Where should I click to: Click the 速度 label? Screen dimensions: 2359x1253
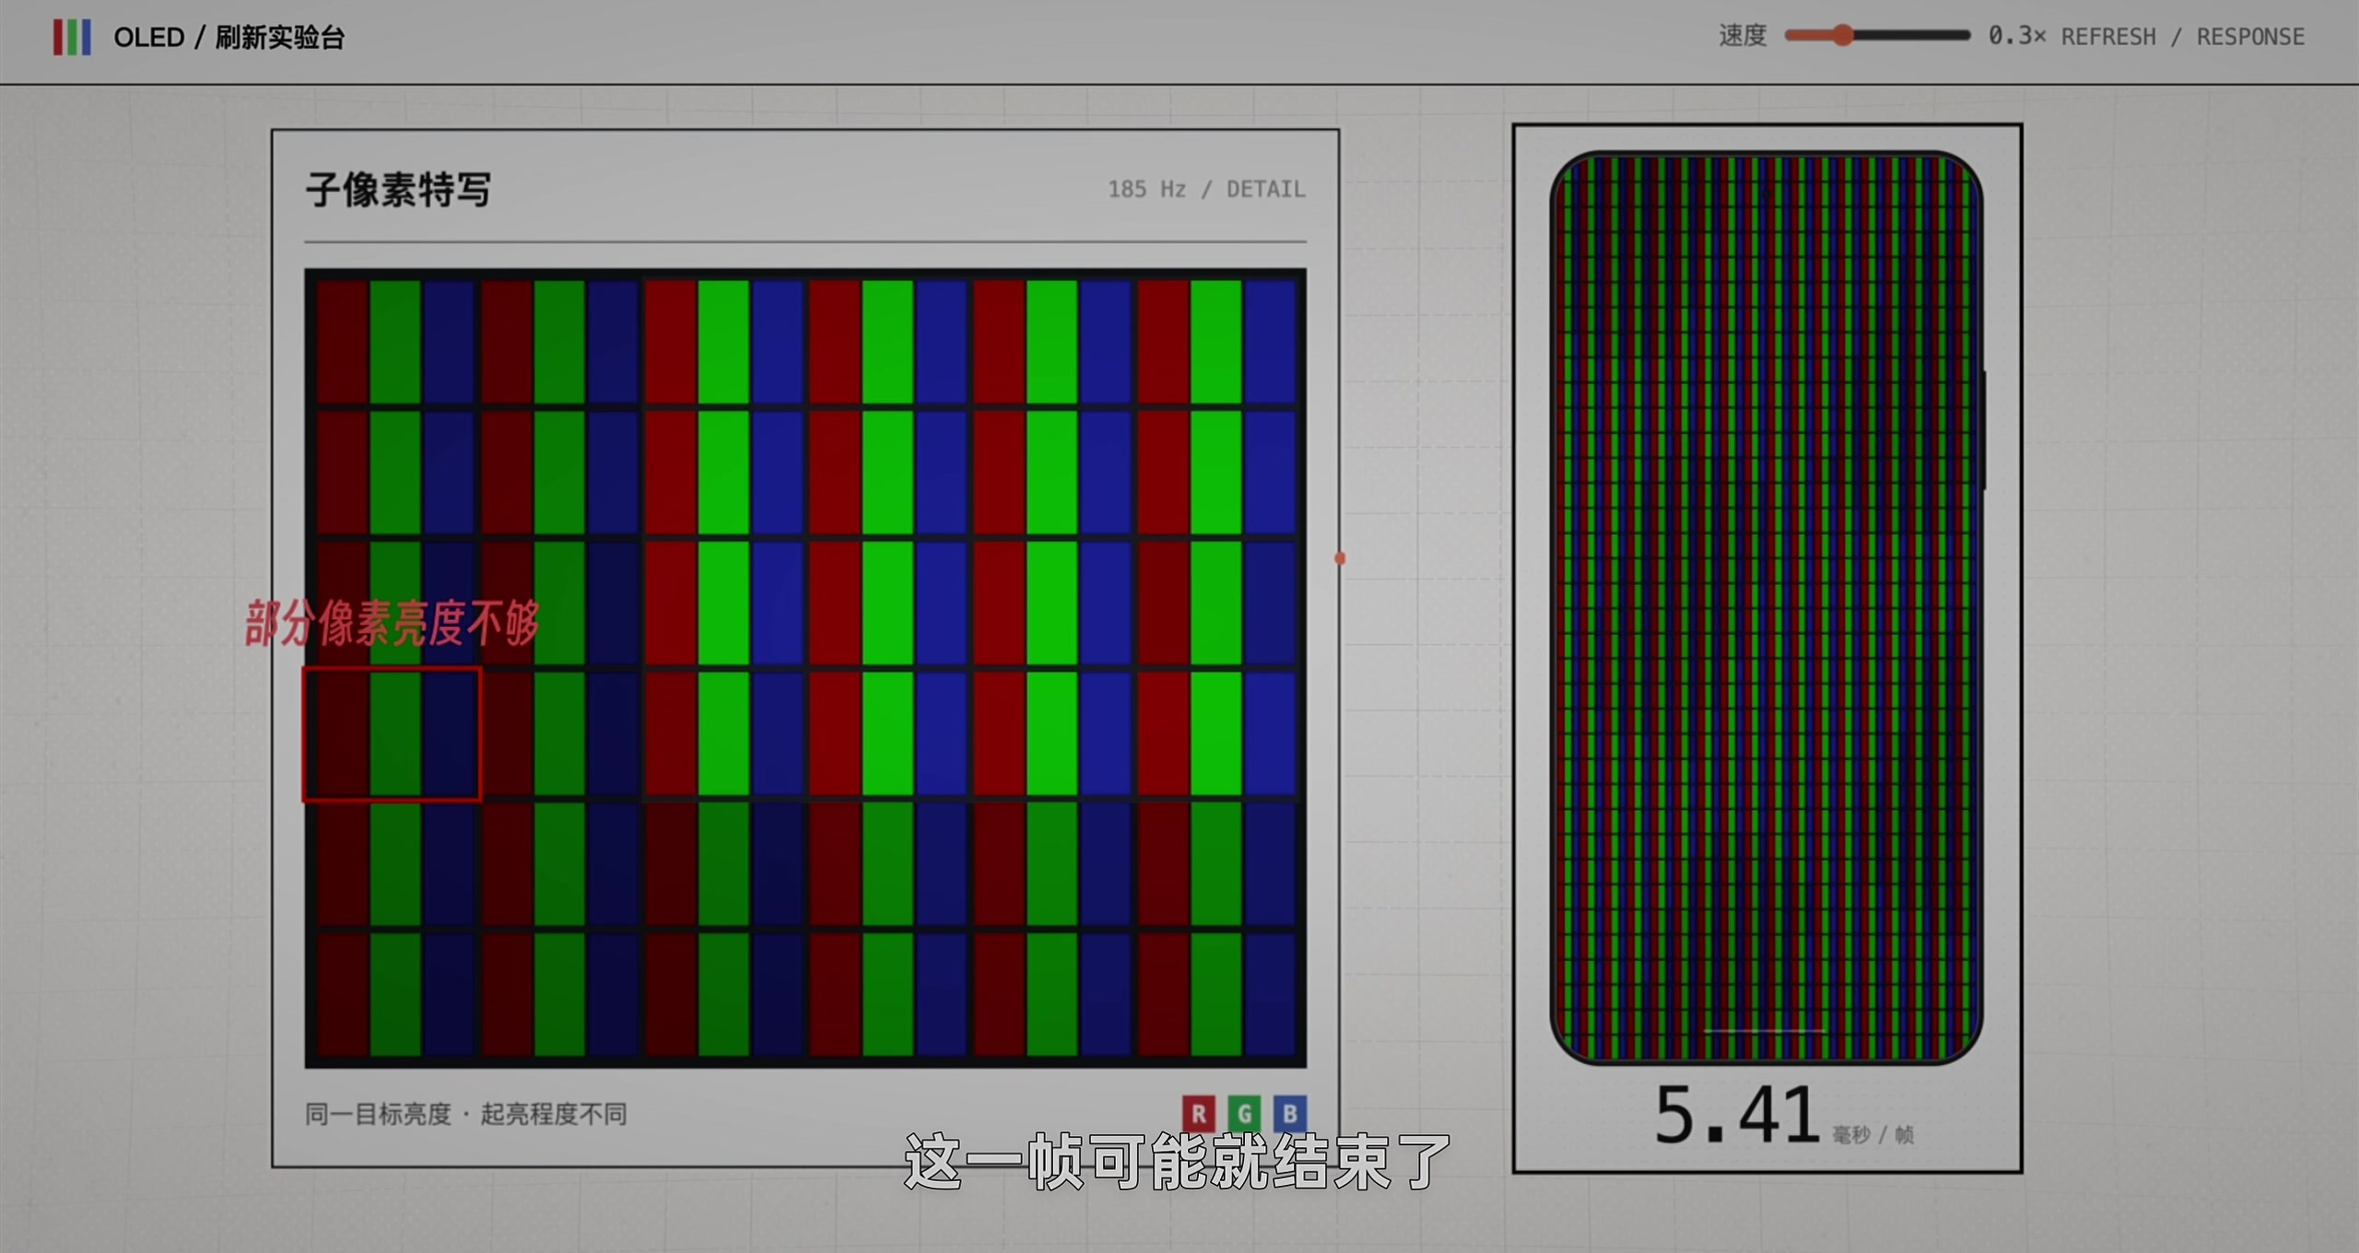tap(1743, 36)
